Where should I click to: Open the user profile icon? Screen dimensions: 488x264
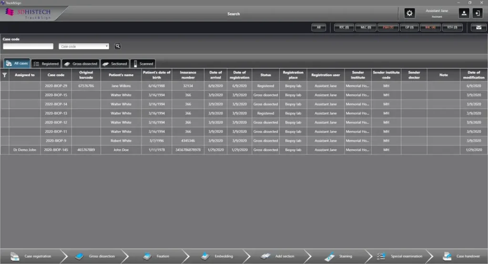(x=464, y=13)
